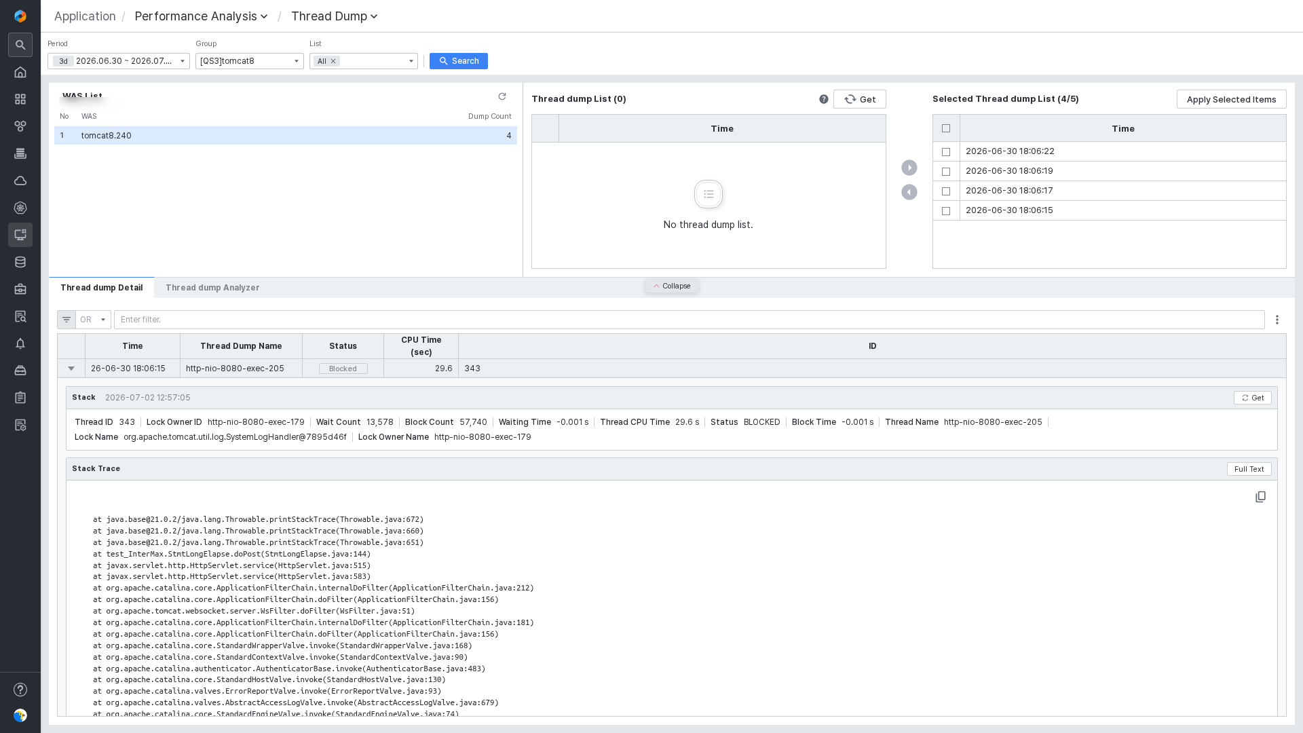Viewport: 1303px width, 733px height.
Task: Open the three-dot options menu by filter
Action: [x=1277, y=320]
